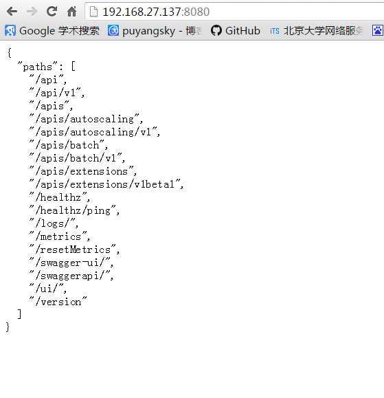The height and width of the screenshot is (398, 384).
Task: Click the GitHub octocat bookmark icon
Action: [216, 31]
